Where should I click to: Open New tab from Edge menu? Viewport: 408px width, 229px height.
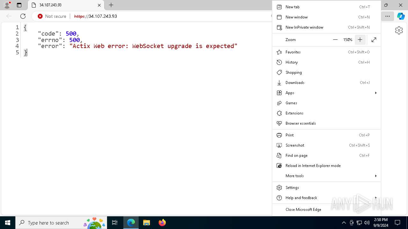[x=326, y=7]
